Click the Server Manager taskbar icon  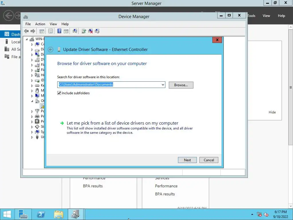23,214
